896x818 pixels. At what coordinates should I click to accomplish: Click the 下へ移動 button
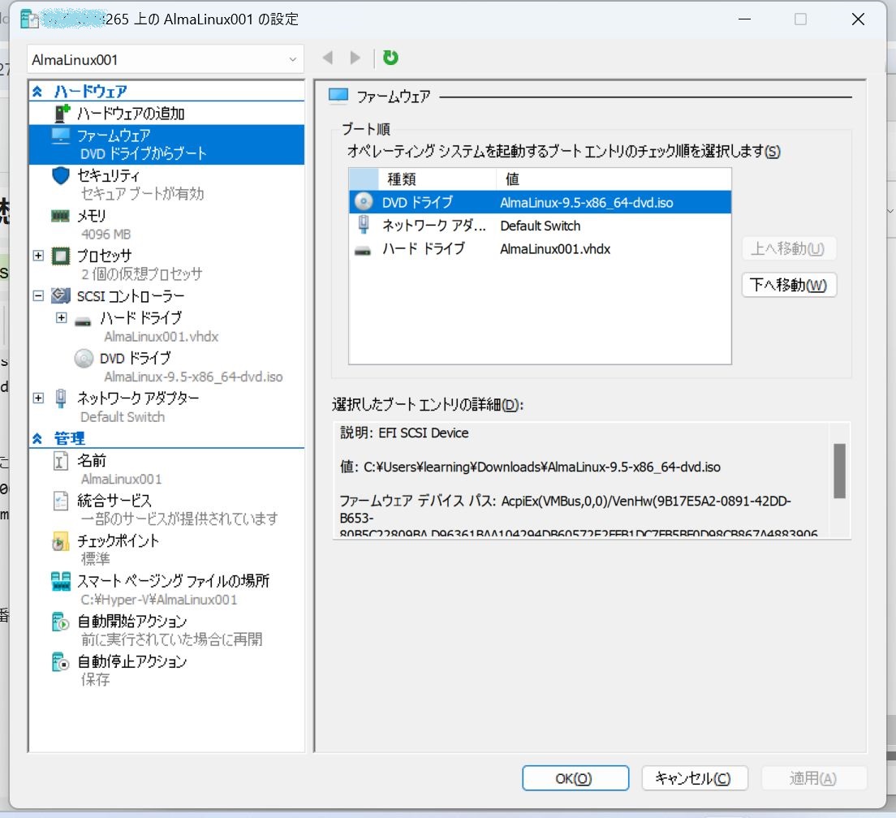click(788, 285)
